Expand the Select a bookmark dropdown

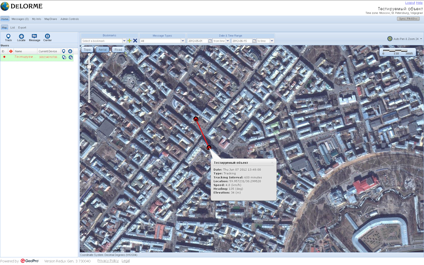(124, 41)
